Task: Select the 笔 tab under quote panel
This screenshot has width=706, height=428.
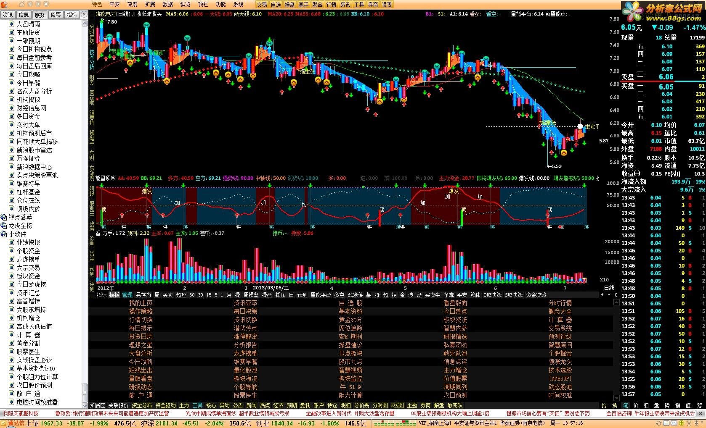Action: [x=625, y=405]
